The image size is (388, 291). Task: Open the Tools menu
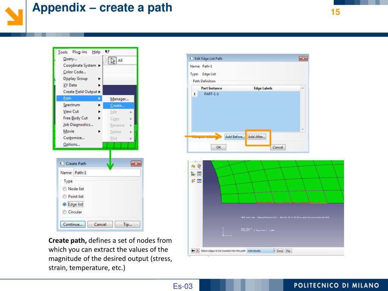point(63,52)
